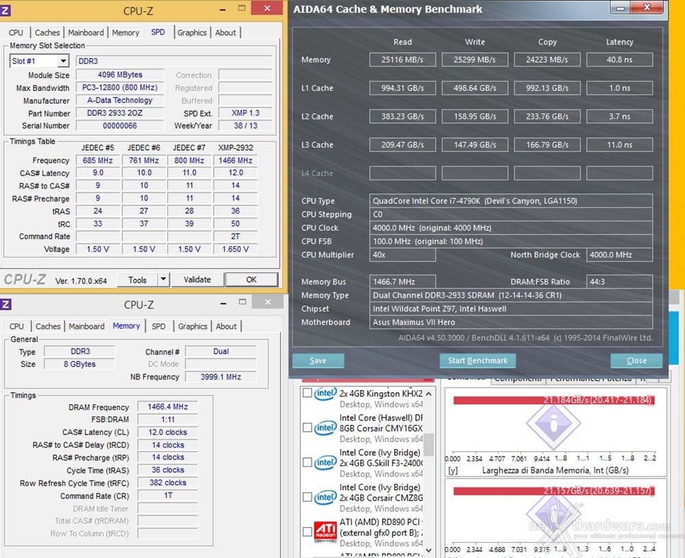The width and height of the screenshot is (685, 558).
Task: Switch to Caches tab in Memory window
Action: pos(48,326)
